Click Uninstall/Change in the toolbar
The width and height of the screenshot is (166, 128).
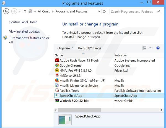coord(89,48)
